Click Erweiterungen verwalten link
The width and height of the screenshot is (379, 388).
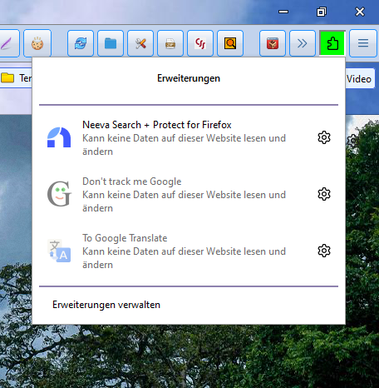click(x=106, y=305)
